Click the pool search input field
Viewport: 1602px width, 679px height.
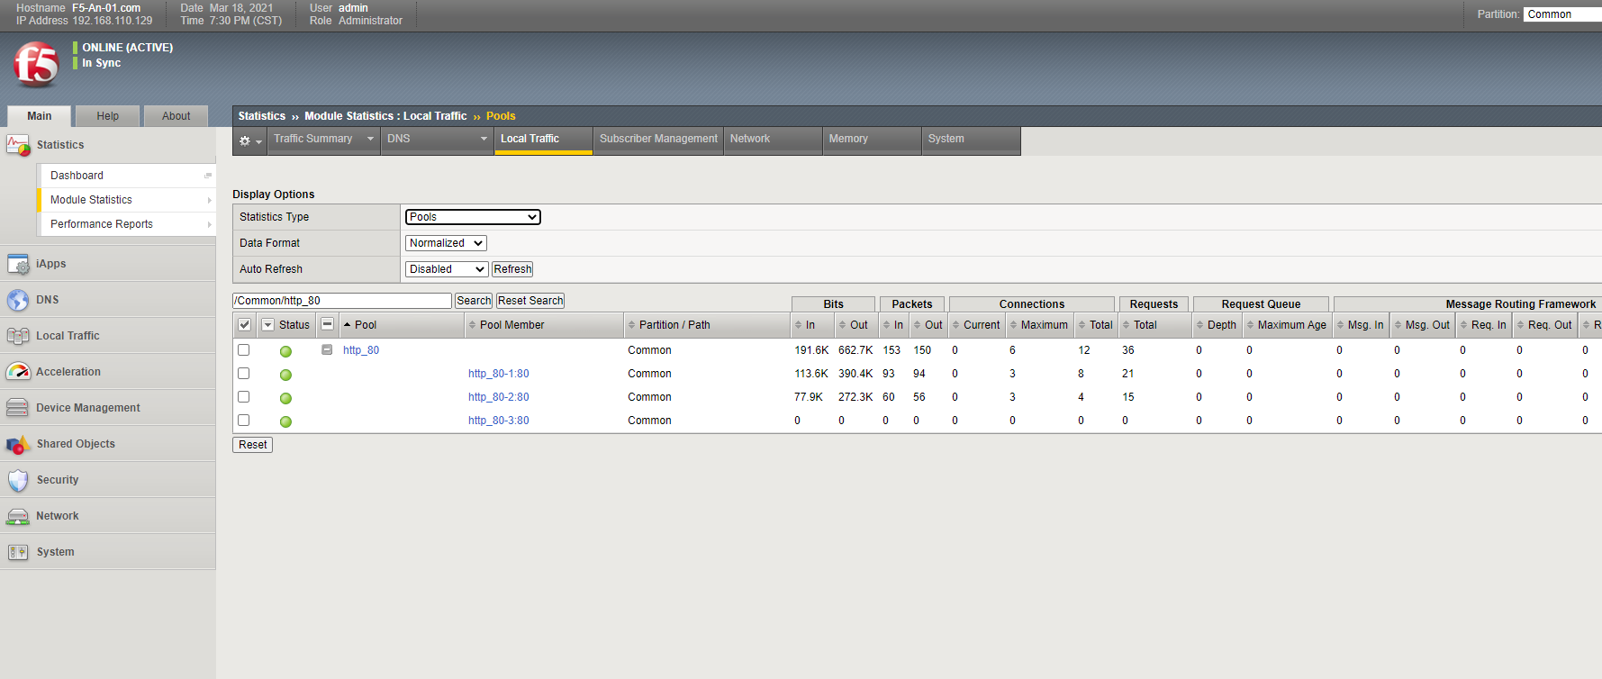coord(341,301)
